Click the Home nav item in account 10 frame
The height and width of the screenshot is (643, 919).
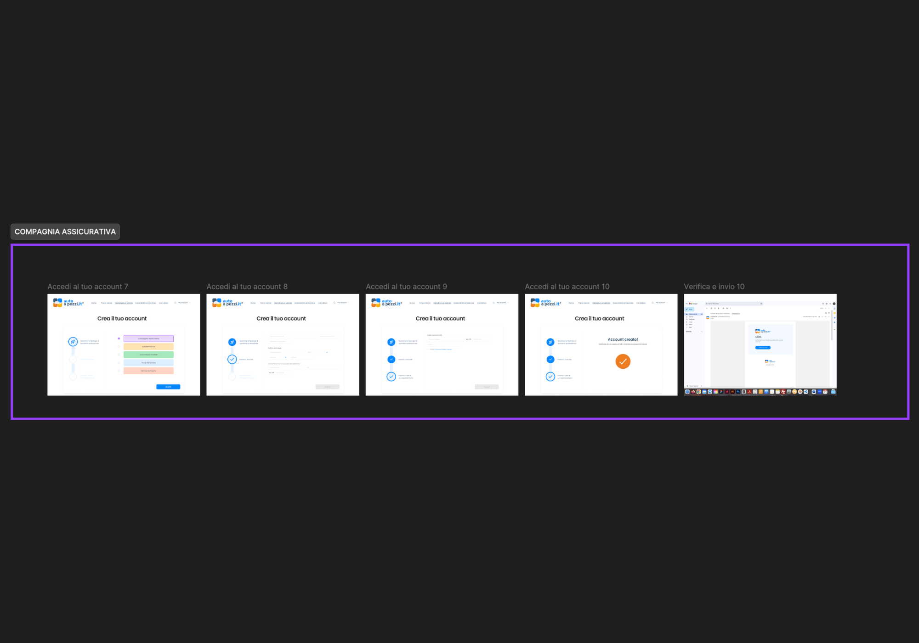(571, 303)
